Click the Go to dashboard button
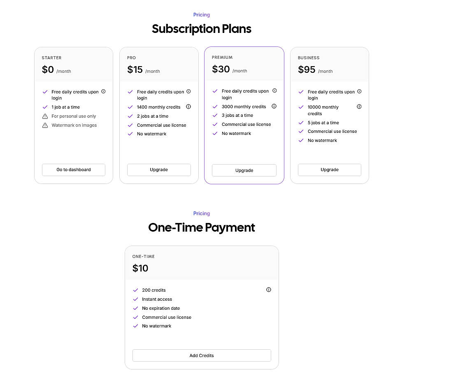Viewport: 451px width, 376px height. pyautogui.click(x=74, y=169)
